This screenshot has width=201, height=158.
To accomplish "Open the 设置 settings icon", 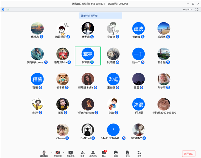I will pyautogui.click(x=139, y=153).
